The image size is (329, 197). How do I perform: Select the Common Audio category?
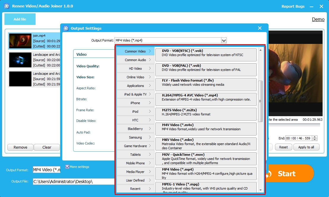point(135,60)
